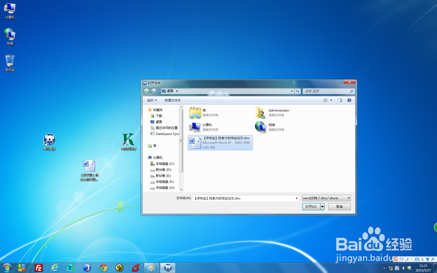Screen dimensions: 437x273
Task: Toggle the preview pane icon
Action: 340,100
